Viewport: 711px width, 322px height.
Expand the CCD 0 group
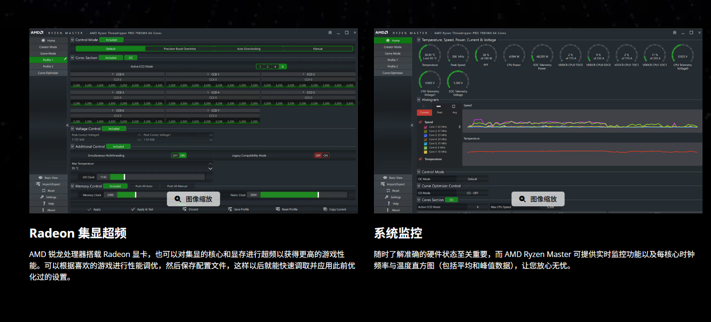tap(118, 74)
